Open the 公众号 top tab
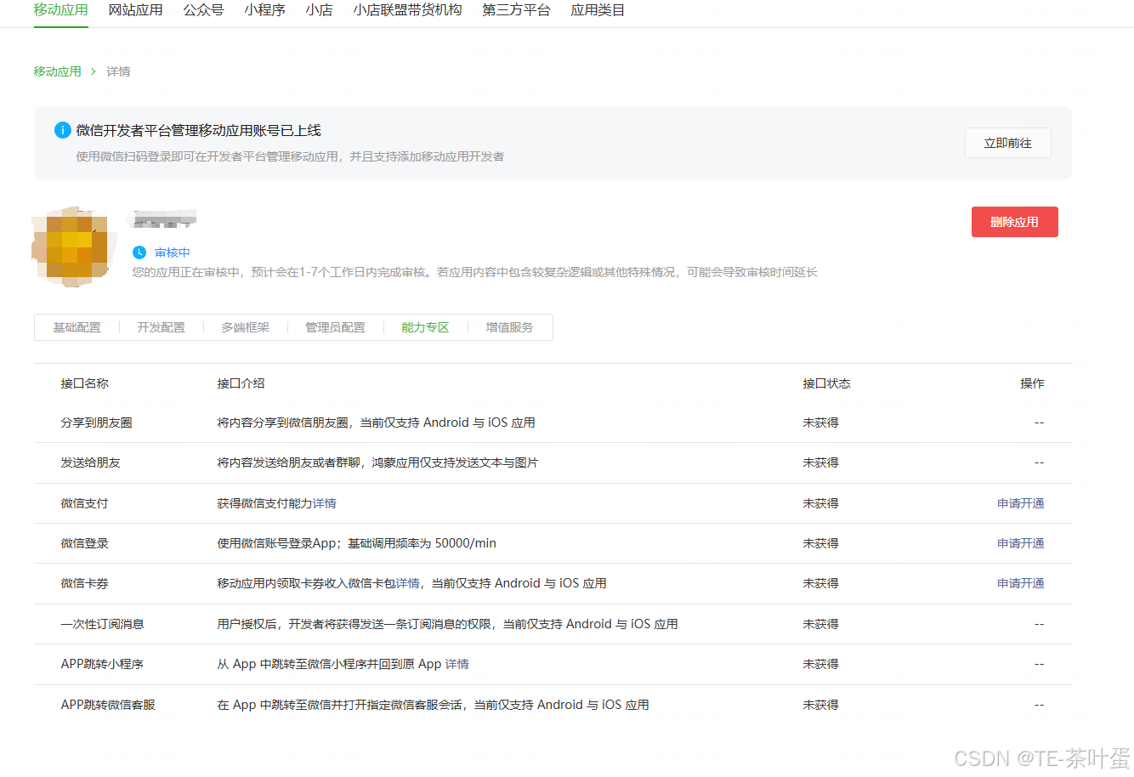1134x777 pixels. [204, 10]
